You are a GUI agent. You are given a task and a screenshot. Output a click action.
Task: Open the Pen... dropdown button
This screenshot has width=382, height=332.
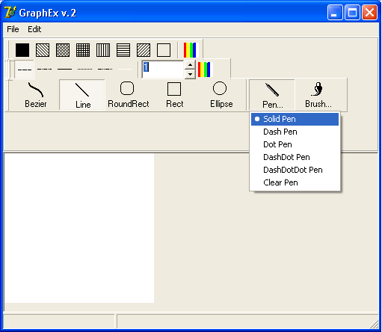272,95
